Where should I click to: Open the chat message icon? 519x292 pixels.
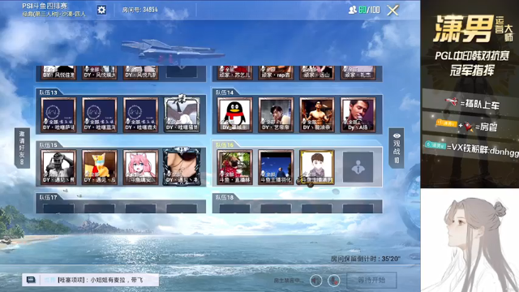[x=31, y=280]
